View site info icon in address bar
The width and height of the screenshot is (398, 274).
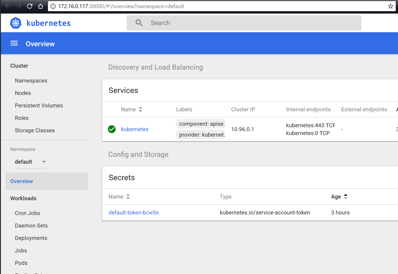pos(53,6)
